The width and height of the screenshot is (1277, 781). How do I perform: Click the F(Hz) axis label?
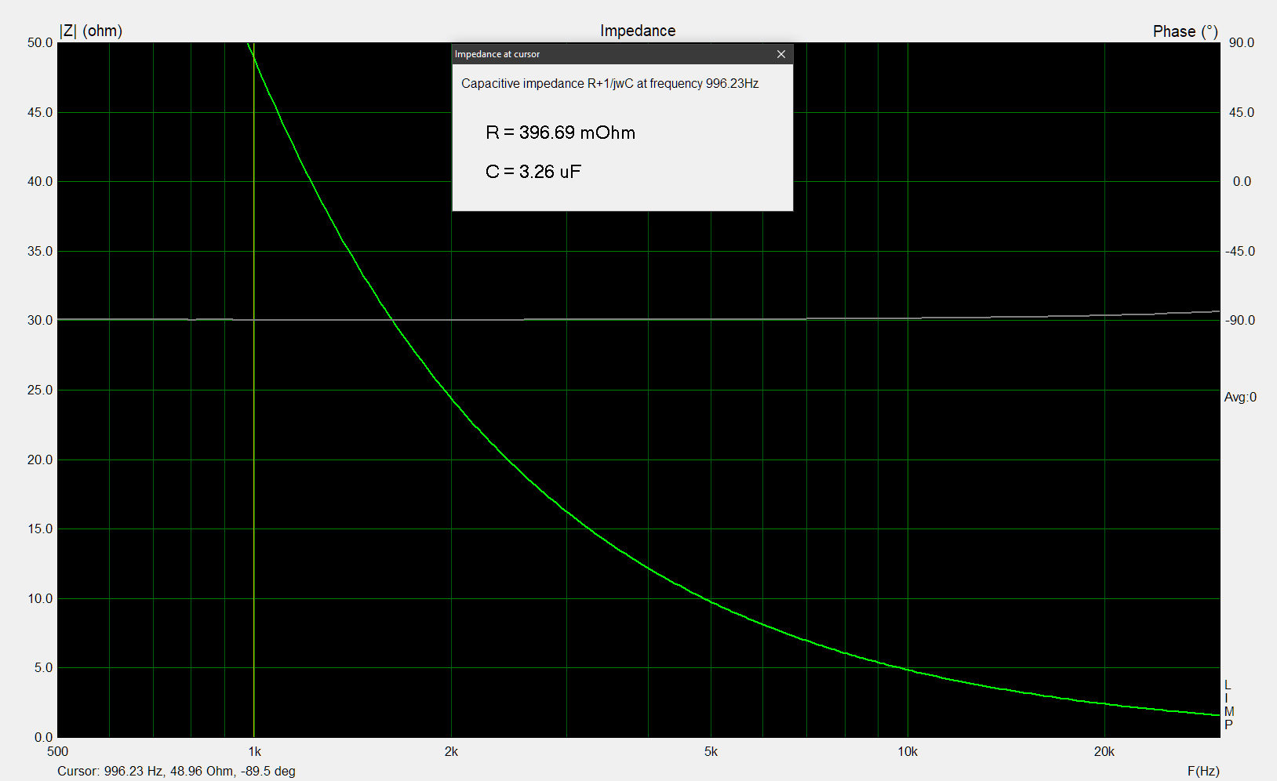tap(1202, 771)
